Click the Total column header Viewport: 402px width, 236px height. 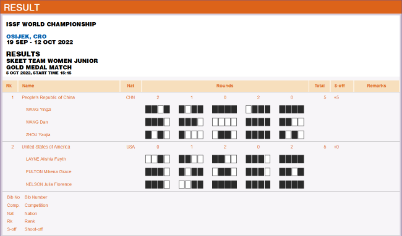[320, 86]
